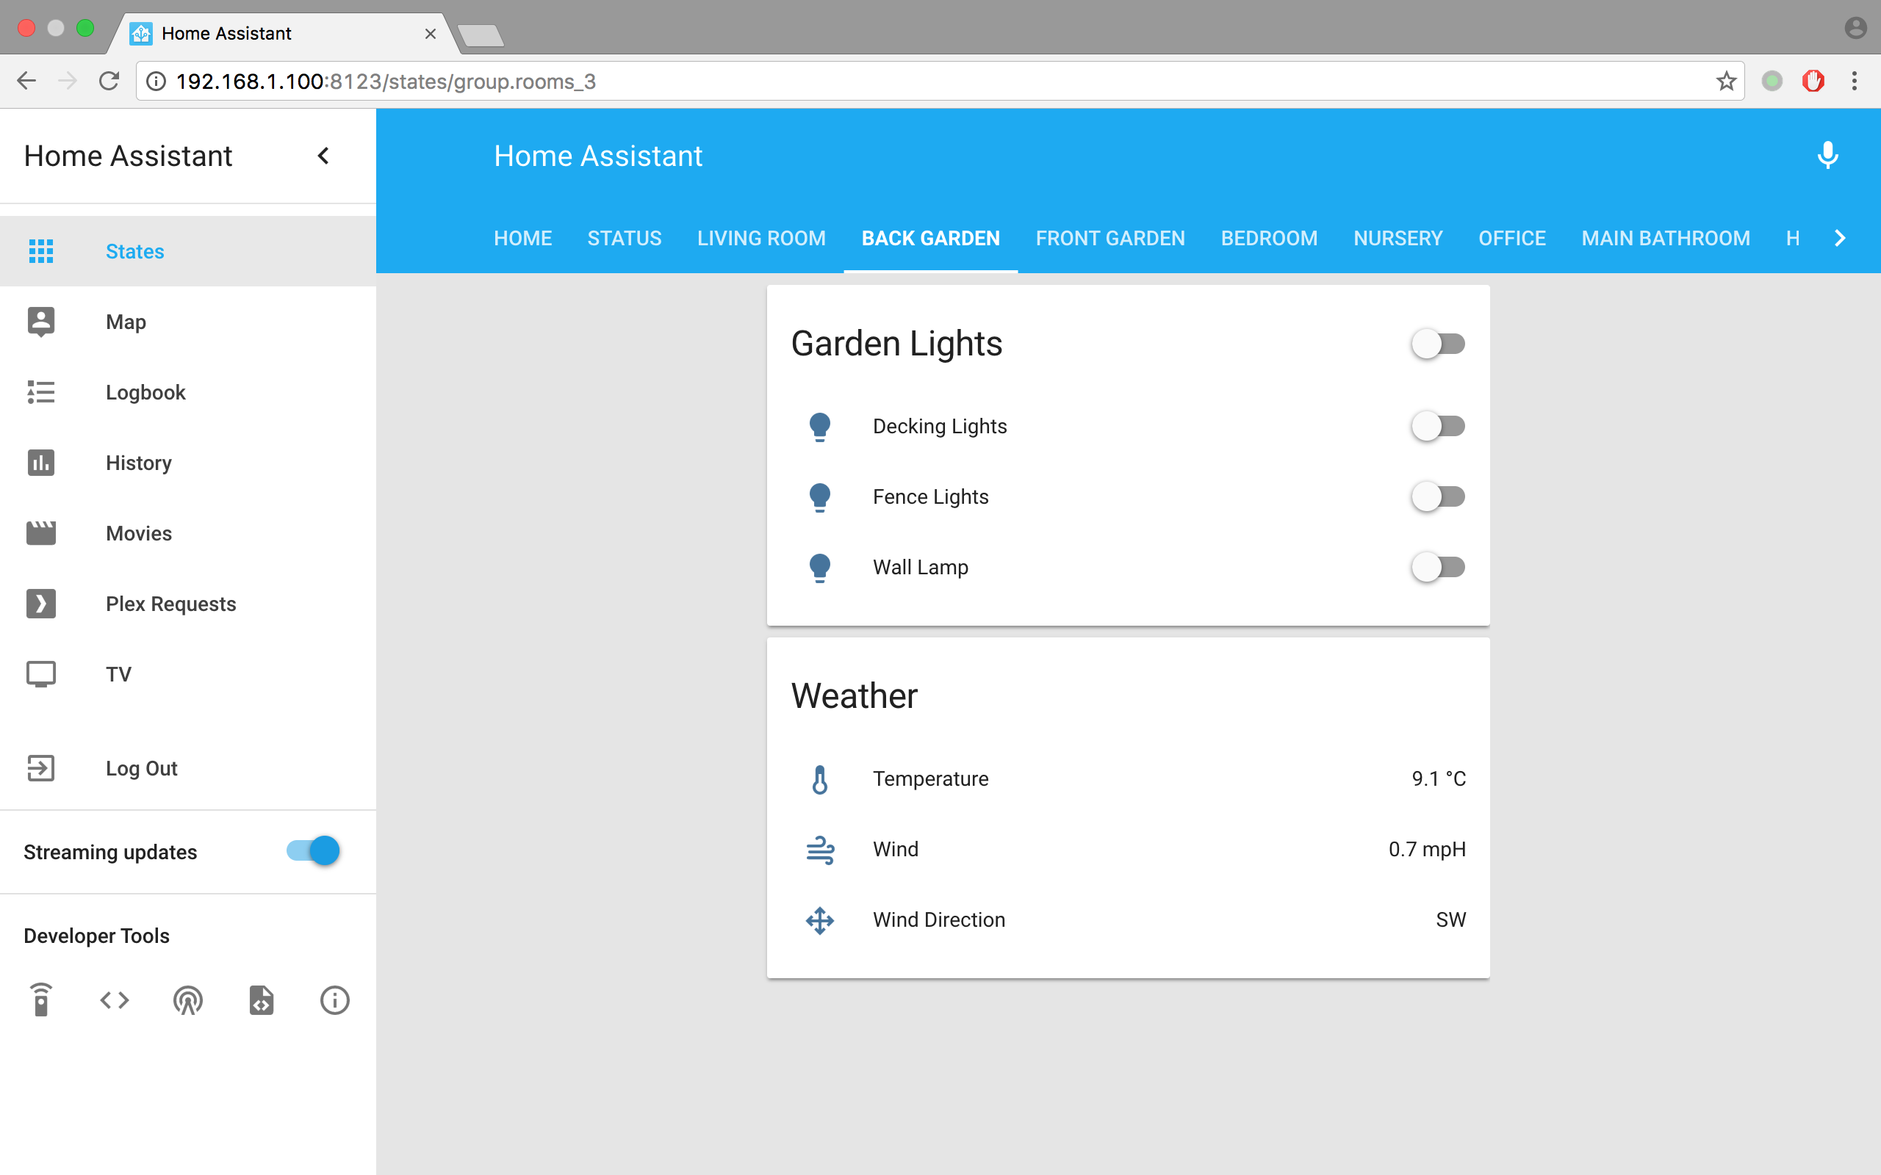Disable the Streaming updates toggle

click(x=313, y=851)
